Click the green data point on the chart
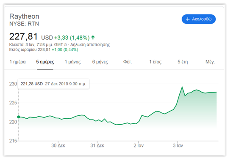The height and width of the screenshot is (158, 228). click(19, 117)
